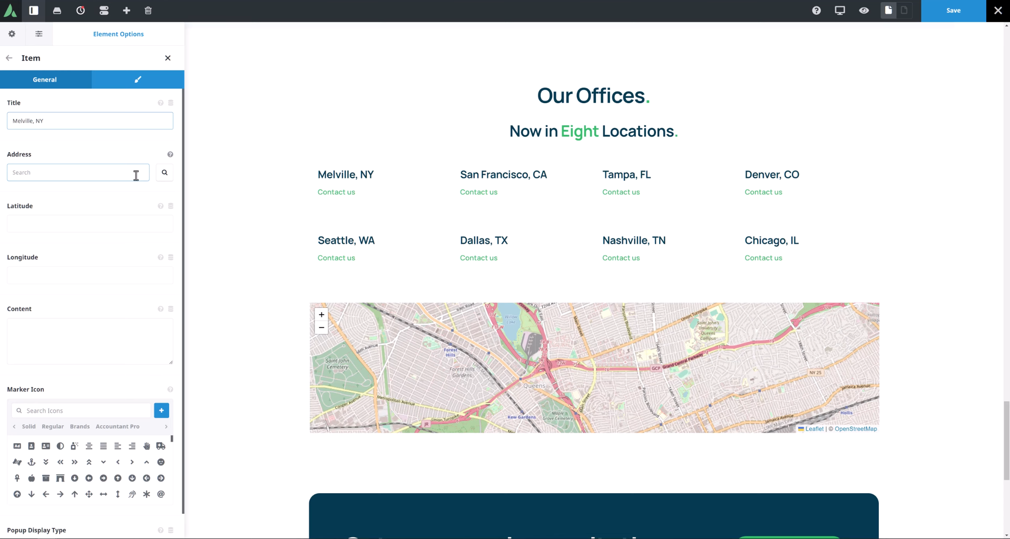The height and width of the screenshot is (539, 1010).
Task: Choose the apple marker icon
Action: (32, 478)
